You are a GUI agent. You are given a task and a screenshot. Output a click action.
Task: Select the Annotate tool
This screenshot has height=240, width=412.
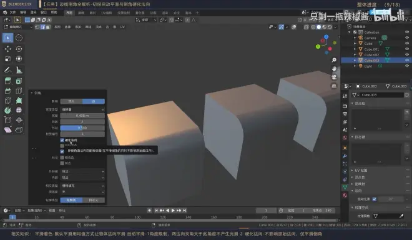(7, 70)
